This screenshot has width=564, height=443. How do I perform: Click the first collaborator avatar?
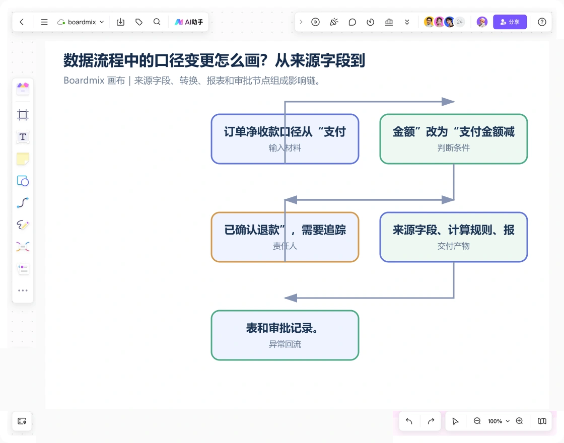pos(429,22)
